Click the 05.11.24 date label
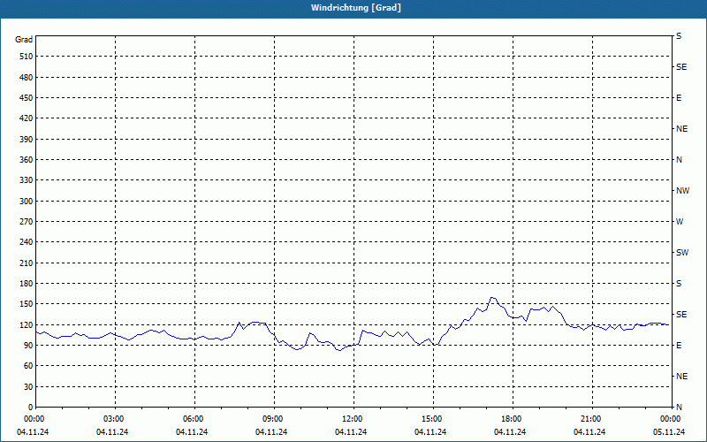 click(669, 432)
